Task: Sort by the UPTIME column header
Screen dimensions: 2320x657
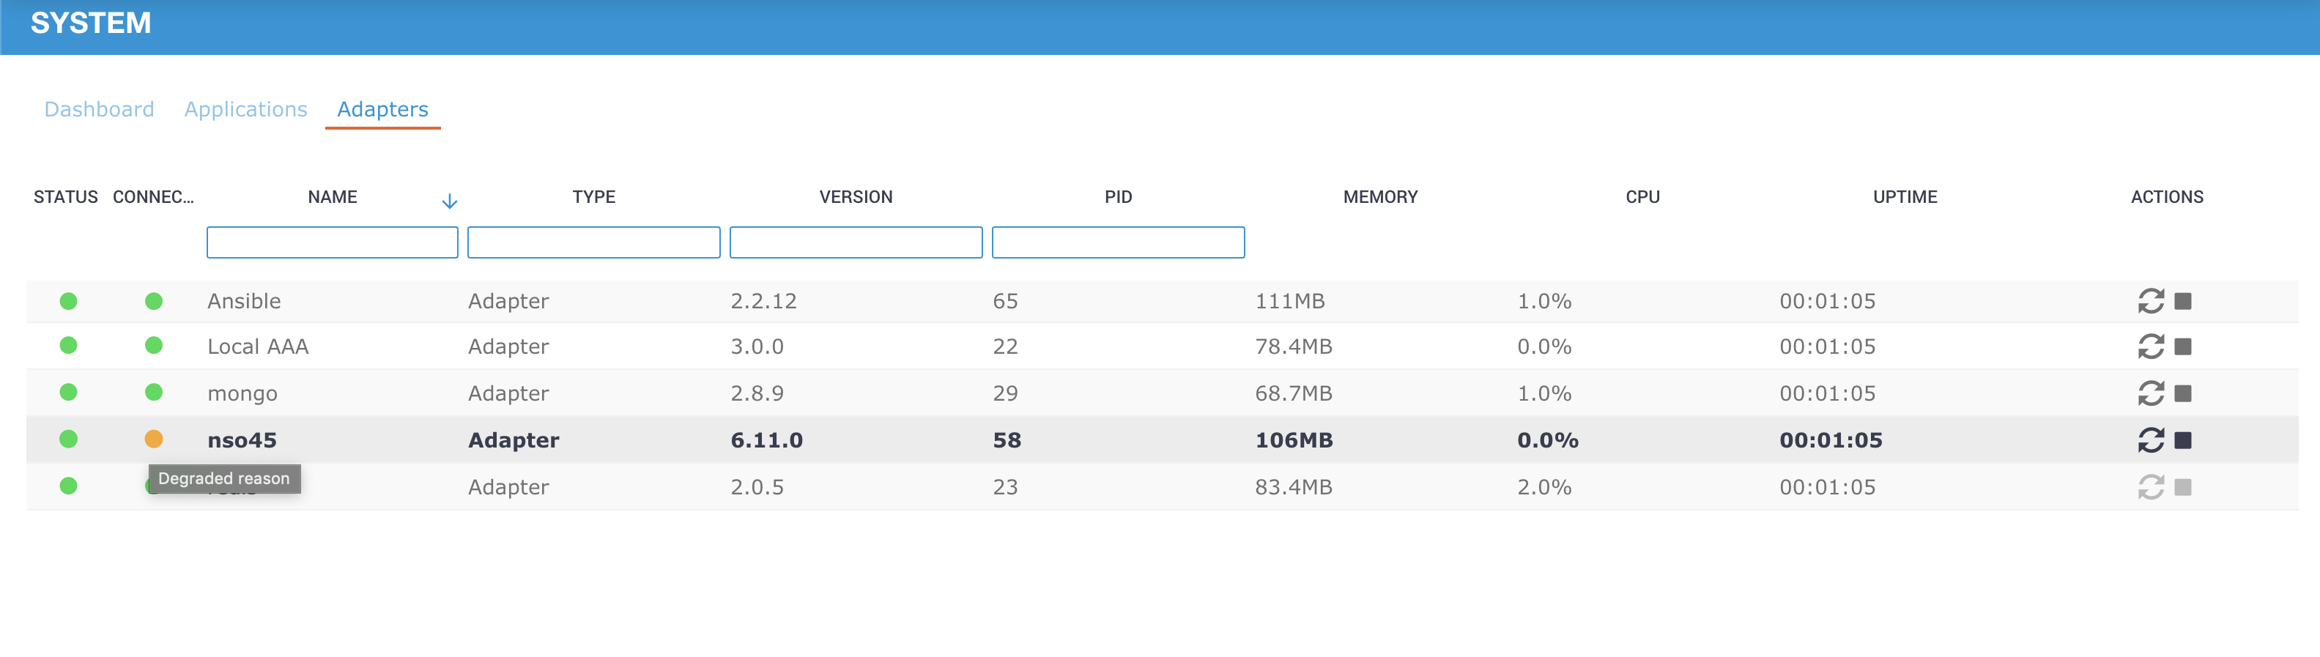Action: coord(1905,197)
